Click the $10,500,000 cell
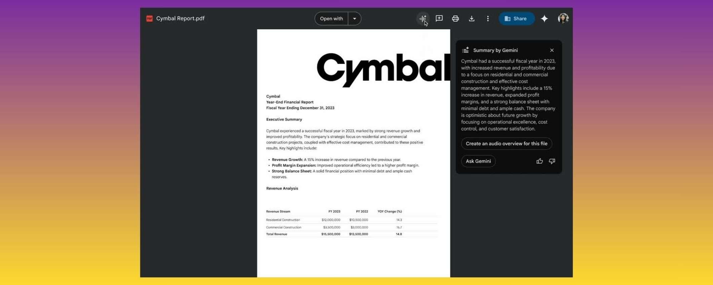This screenshot has height=285, width=713. tap(359, 220)
